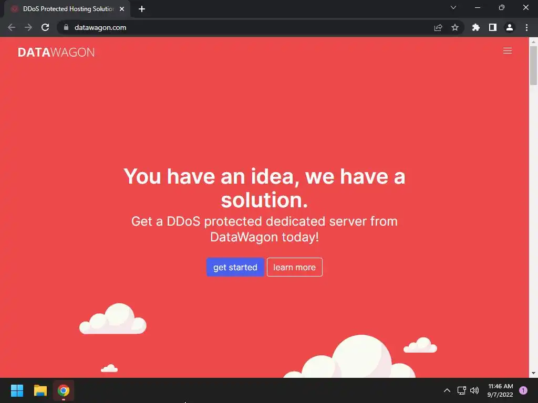Bookmark this page with the star icon
538x403 pixels.
coord(455,27)
